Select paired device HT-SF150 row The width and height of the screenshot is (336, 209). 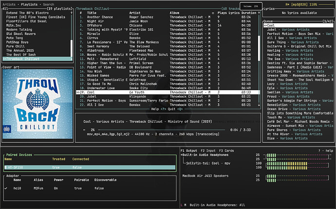coord(90,167)
